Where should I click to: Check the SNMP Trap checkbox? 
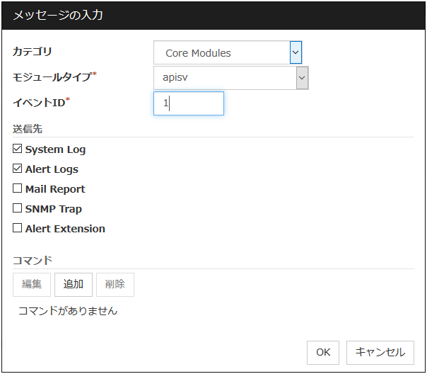click(x=18, y=209)
